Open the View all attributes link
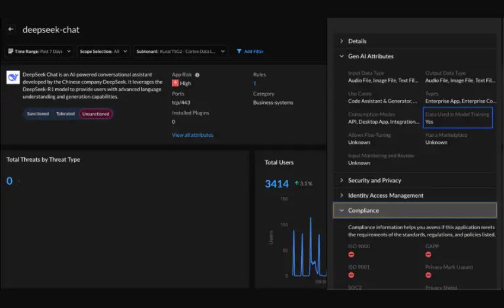The image size is (504, 308). tap(193, 135)
